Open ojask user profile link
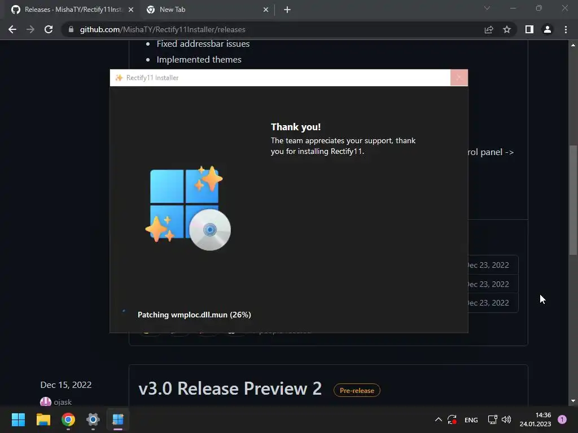The height and width of the screenshot is (433, 578). [x=63, y=402]
